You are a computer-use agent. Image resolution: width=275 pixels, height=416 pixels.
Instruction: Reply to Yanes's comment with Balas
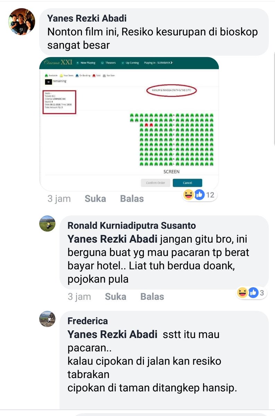[132, 199]
